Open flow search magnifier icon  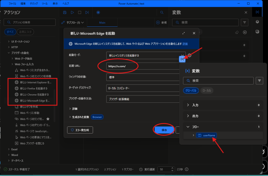162,13
